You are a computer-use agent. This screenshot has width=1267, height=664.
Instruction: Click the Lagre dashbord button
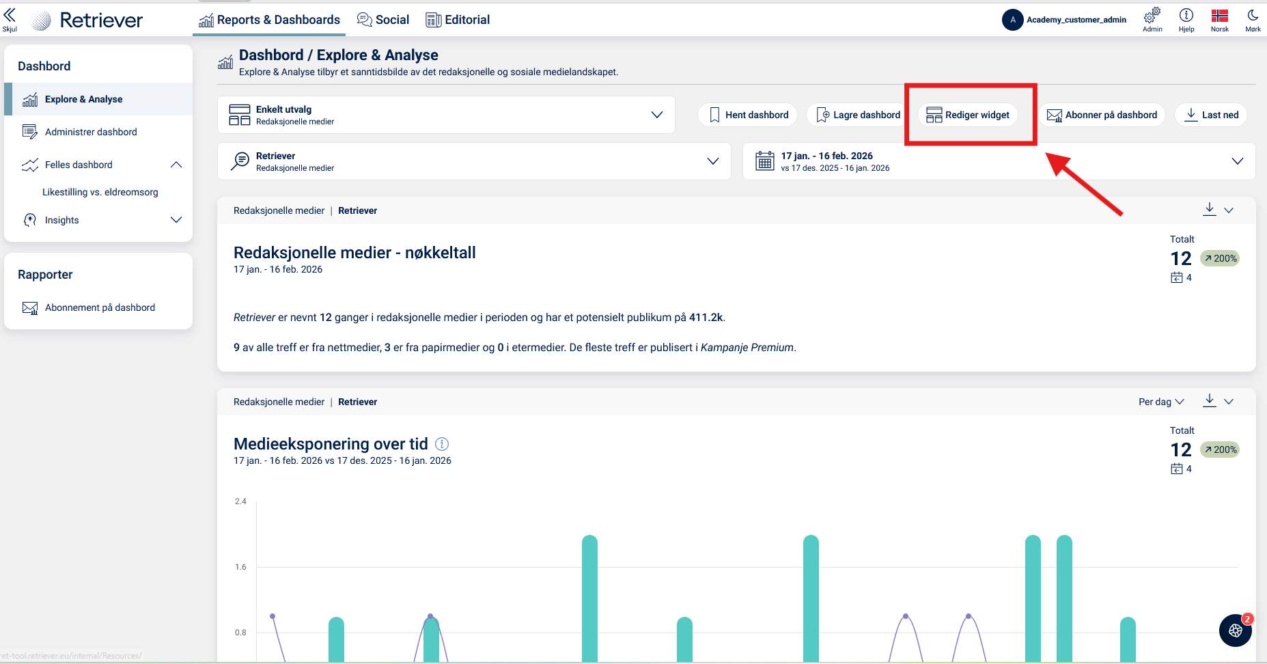point(859,115)
